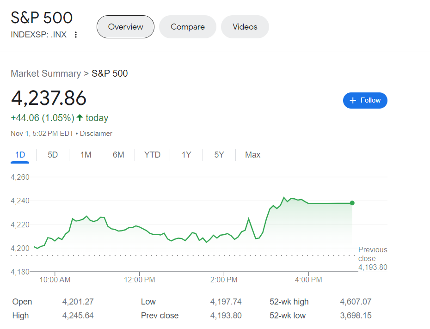Select the Overview tab

pos(125,27)
